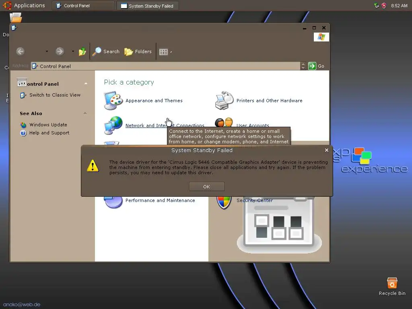Click the Switch to Classic View icon
412x309 pixels.
pyautogui.click(x=23, y=95)
